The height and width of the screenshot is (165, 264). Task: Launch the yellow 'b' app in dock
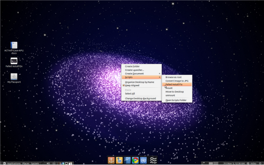(119, 160)
